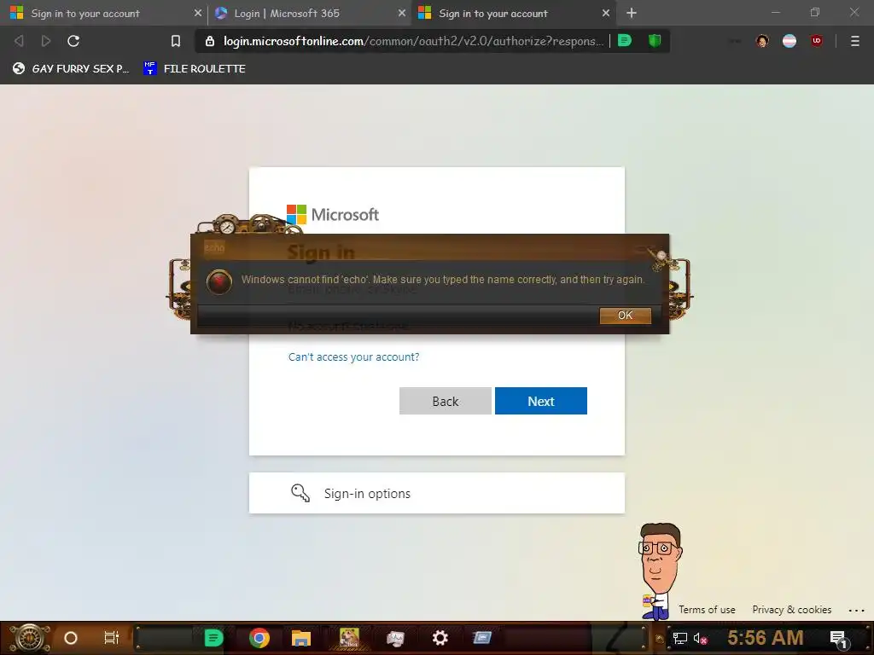Open Task View on the taskbar
The image size is (874, 655).
pos(112,638)
